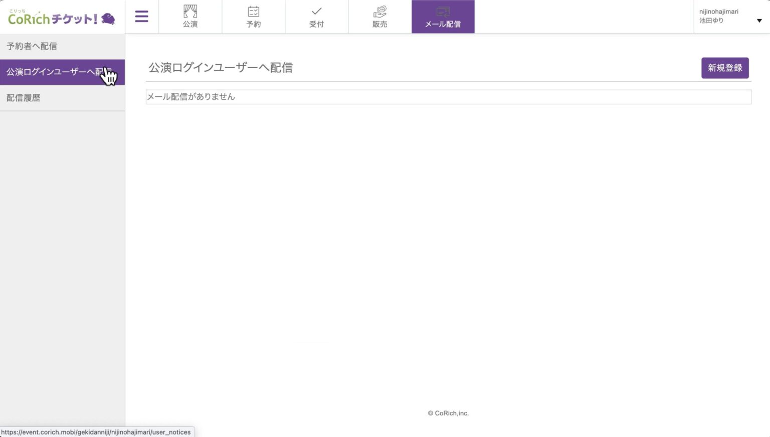Click the 公演ログインユーザーへ配信 page heading
The width and height of the screenshot is (770, 437).
222,68
